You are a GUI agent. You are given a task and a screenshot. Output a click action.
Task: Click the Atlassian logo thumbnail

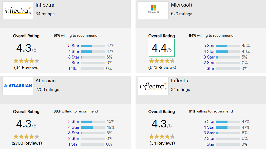18,86
